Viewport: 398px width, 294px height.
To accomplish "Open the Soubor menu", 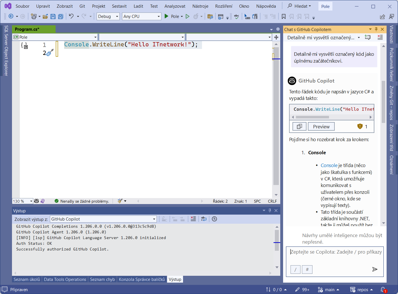I will pos(23,6).
